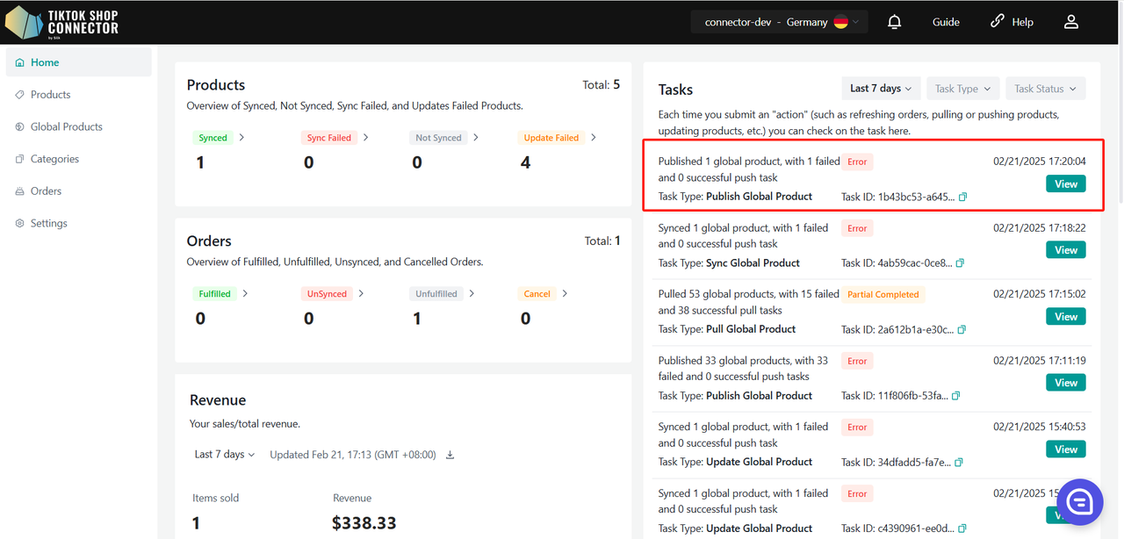Copy Task ID 2a612b1a-e30c with copy icon

pyautogui.click(x=962, y=329)
